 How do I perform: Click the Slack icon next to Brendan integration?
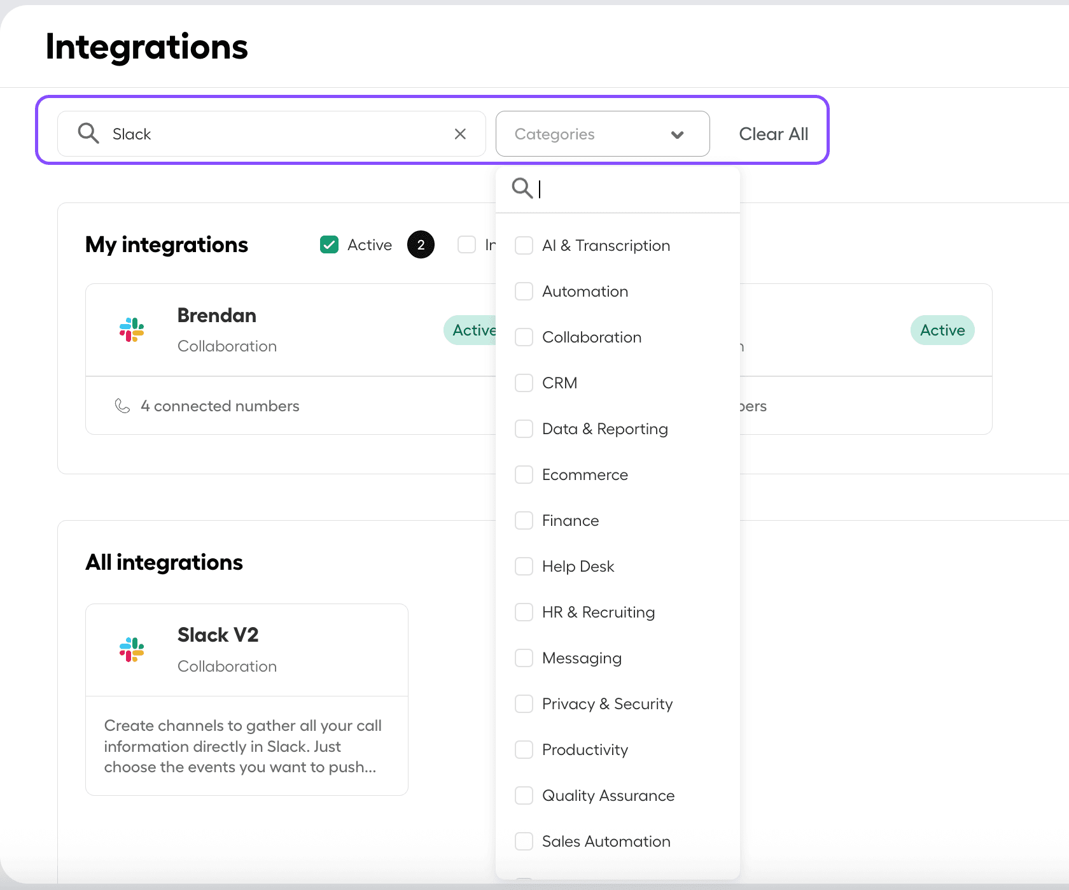click(x=131, y=330)
